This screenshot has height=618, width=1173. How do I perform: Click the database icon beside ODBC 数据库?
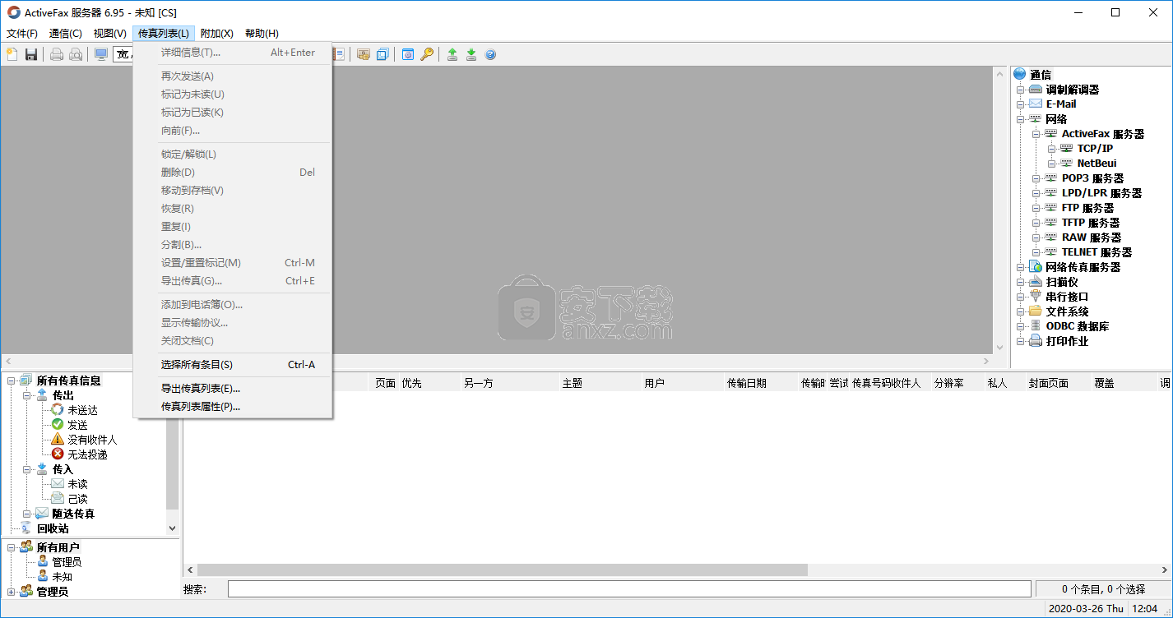1036,326
